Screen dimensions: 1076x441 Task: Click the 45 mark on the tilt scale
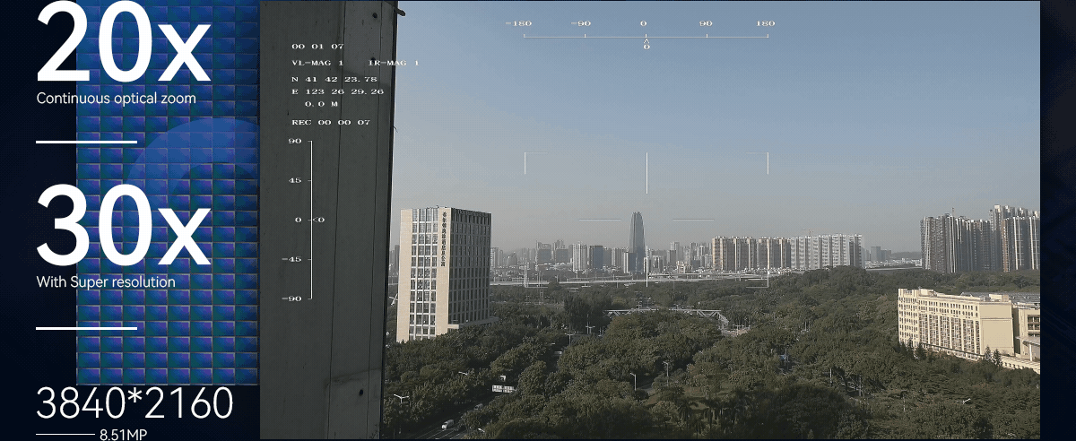pyautogui.click(x=295, y=180)
